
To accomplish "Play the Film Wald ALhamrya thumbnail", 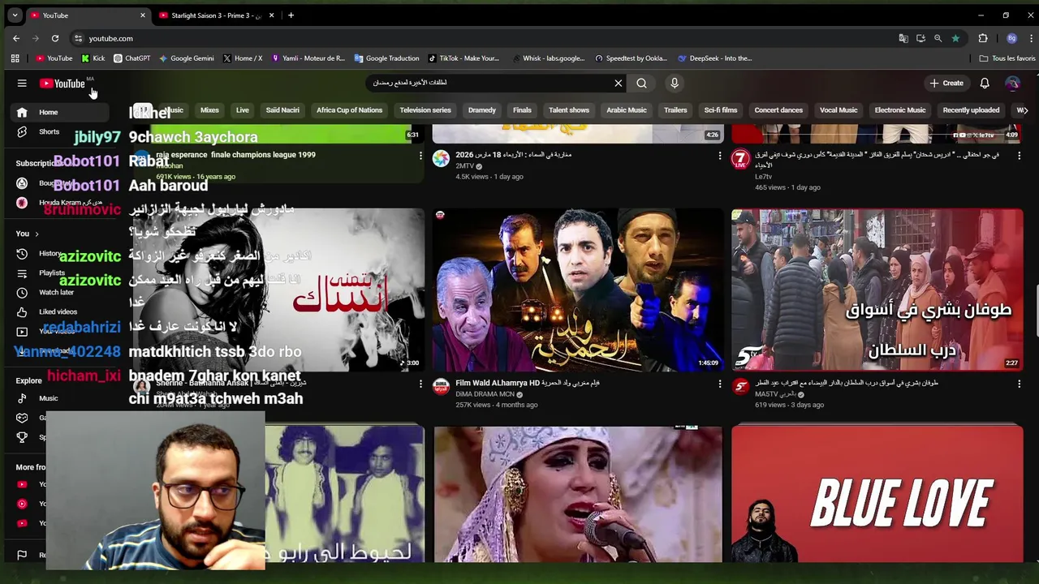I will tap(578, 290).
